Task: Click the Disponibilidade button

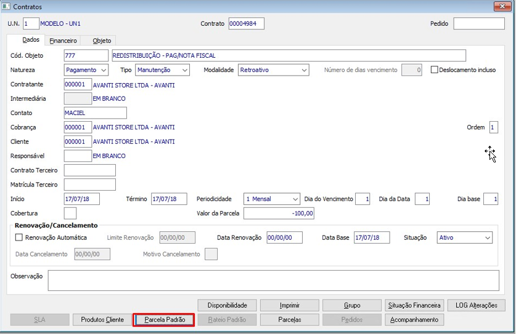Action: pyautogui.click(x=227, y=305)
